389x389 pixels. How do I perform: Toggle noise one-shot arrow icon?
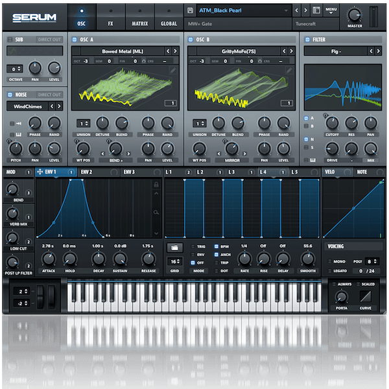tap(18, 123)
